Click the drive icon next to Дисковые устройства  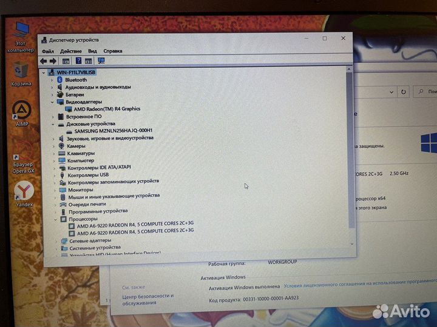tap(61, 124)
